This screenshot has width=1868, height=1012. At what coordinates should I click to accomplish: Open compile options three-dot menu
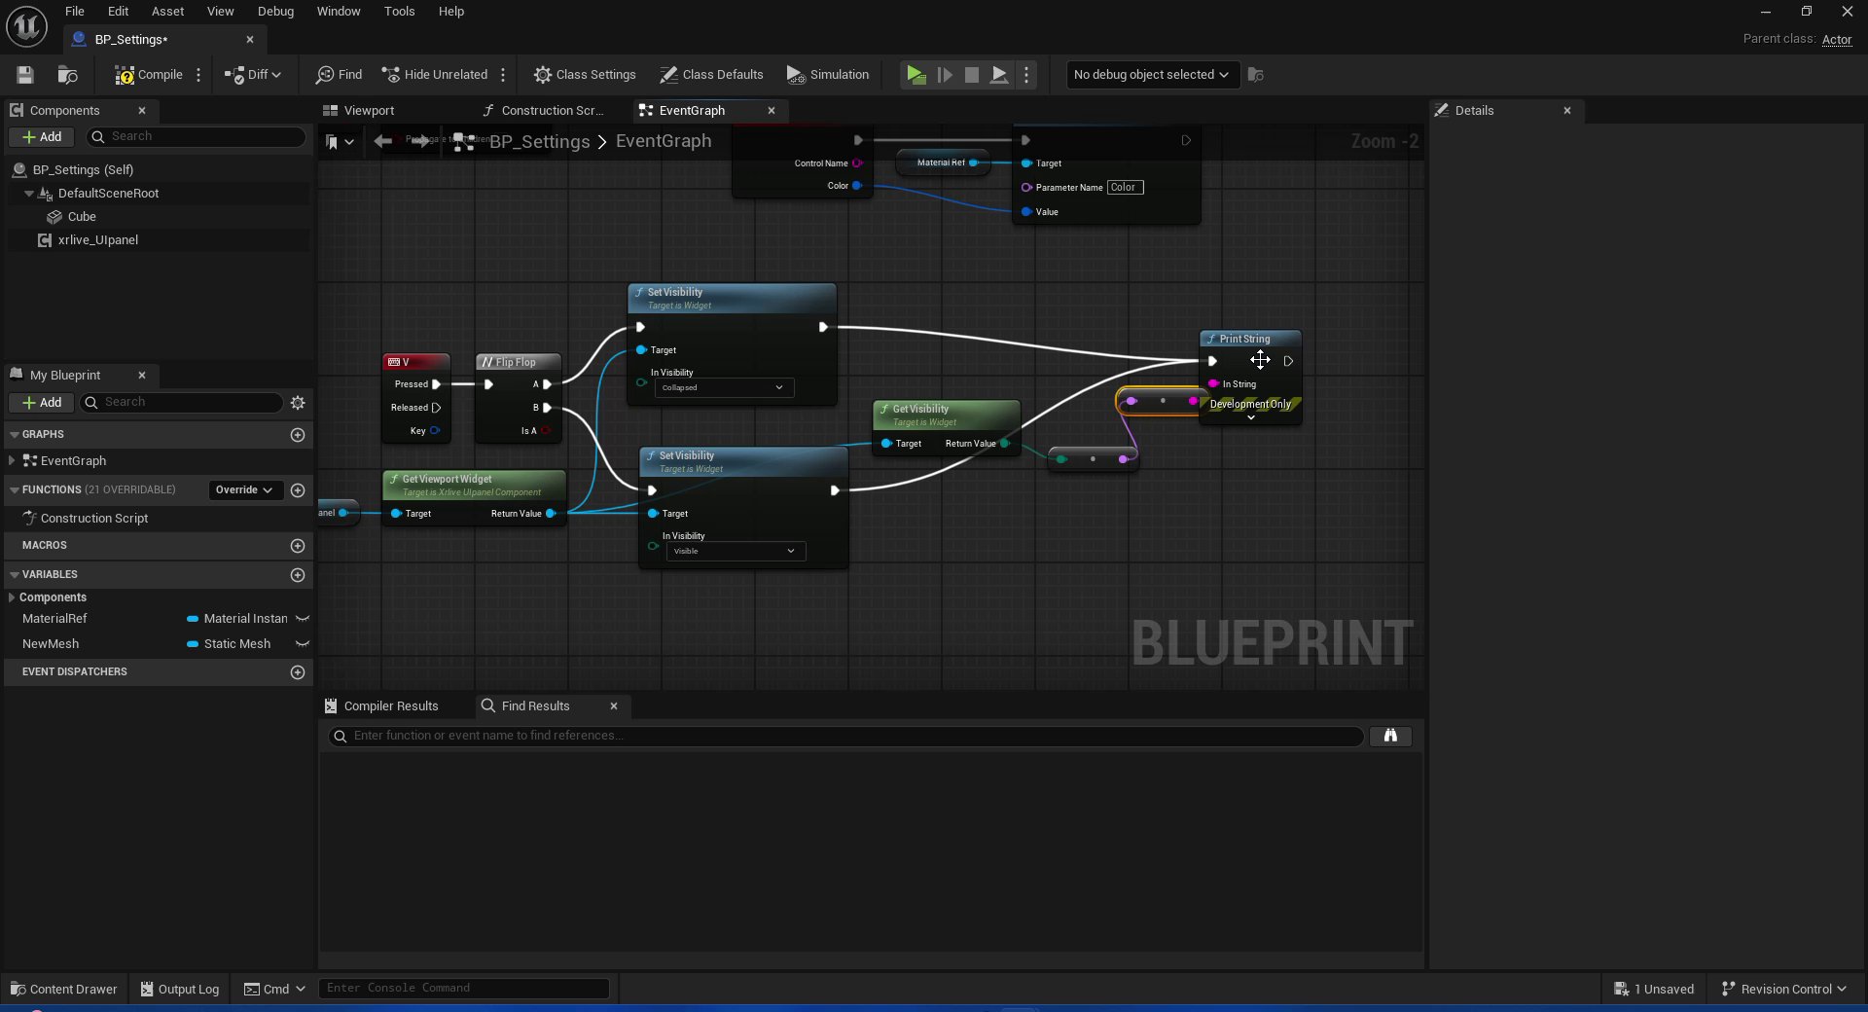pos(198,75)
